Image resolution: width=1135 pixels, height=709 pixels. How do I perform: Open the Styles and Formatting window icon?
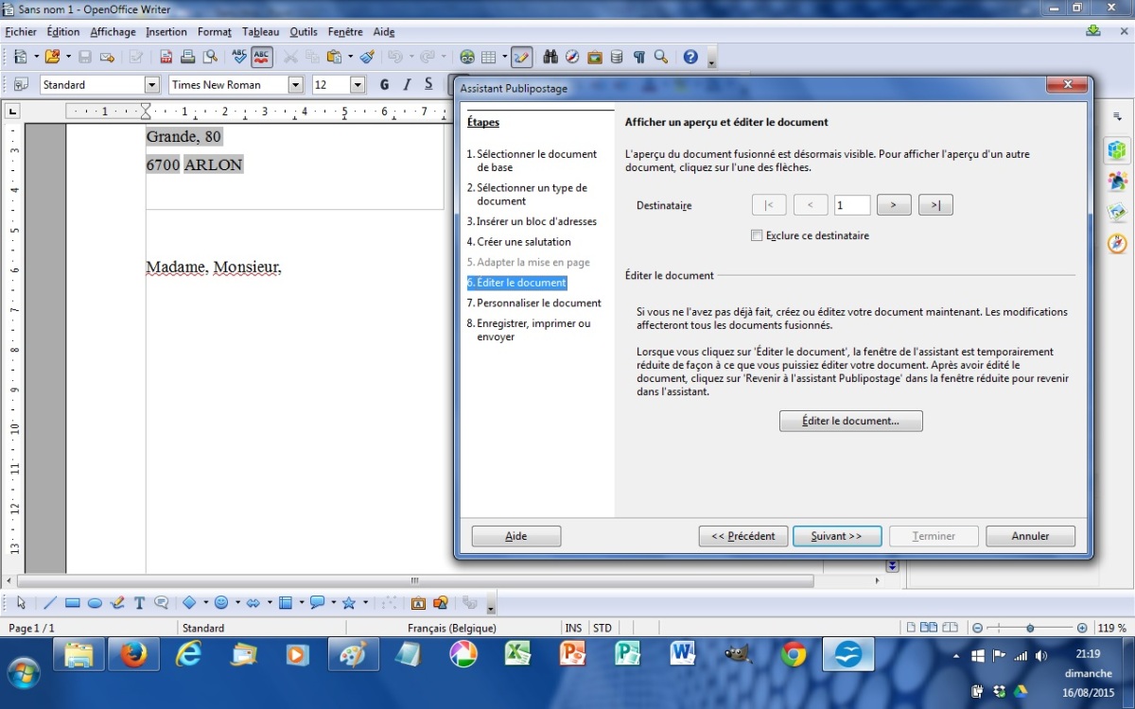pyautogui.click(x=21, y=84)
